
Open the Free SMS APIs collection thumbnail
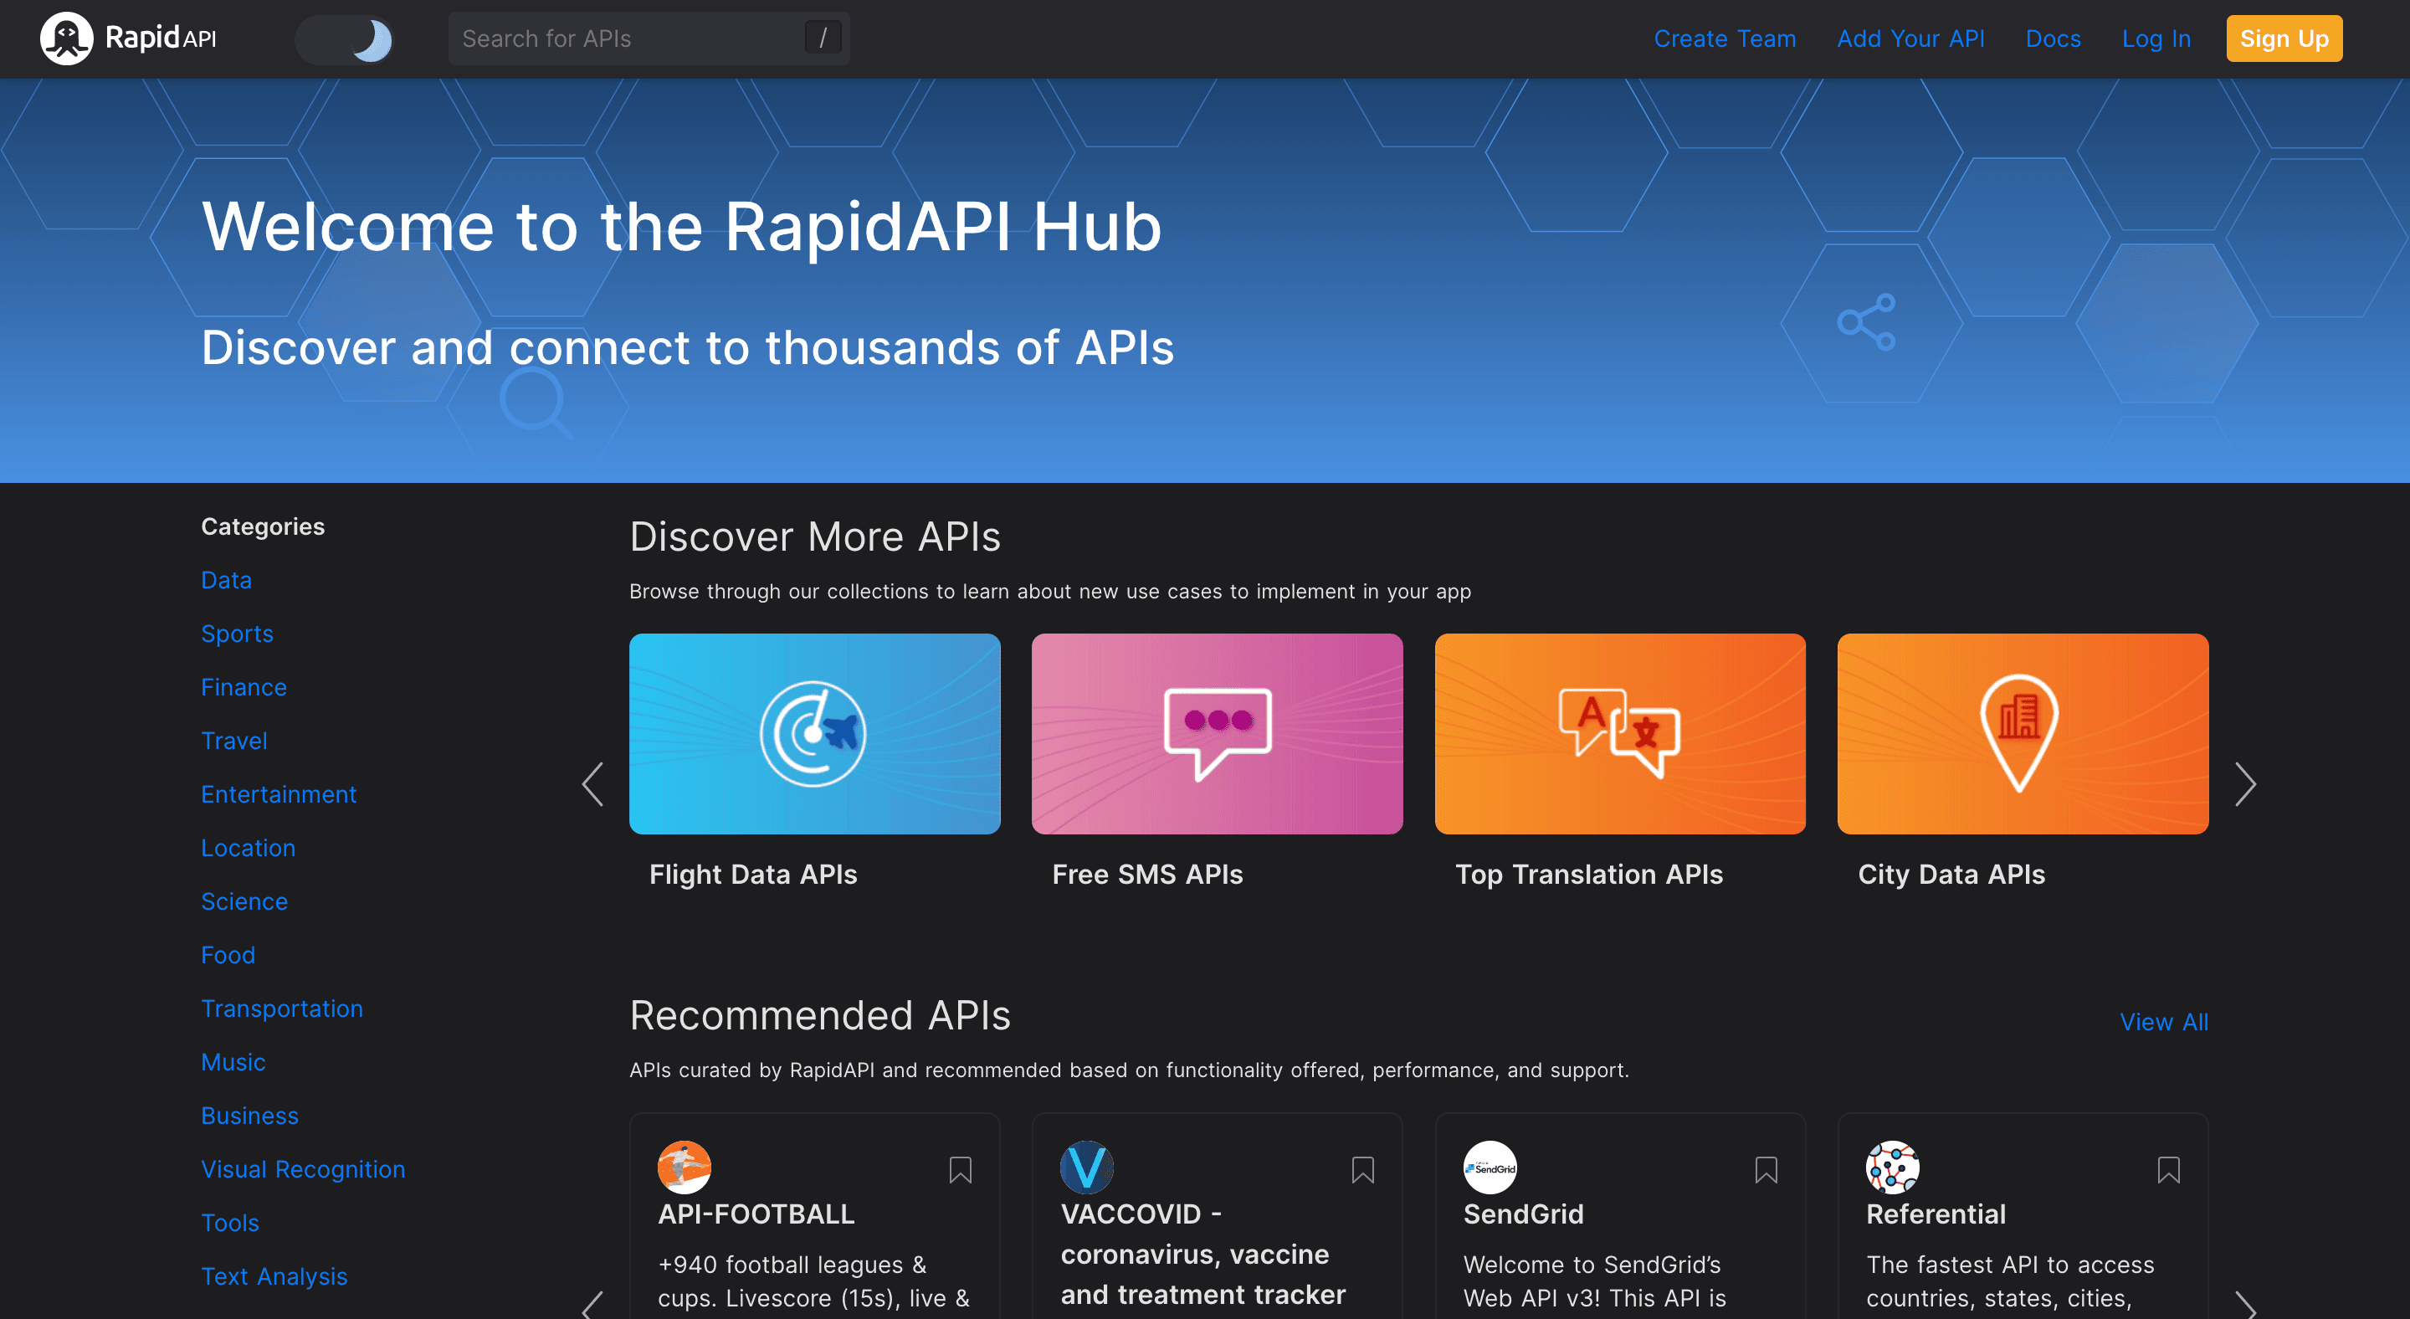tap(1218, 733)
